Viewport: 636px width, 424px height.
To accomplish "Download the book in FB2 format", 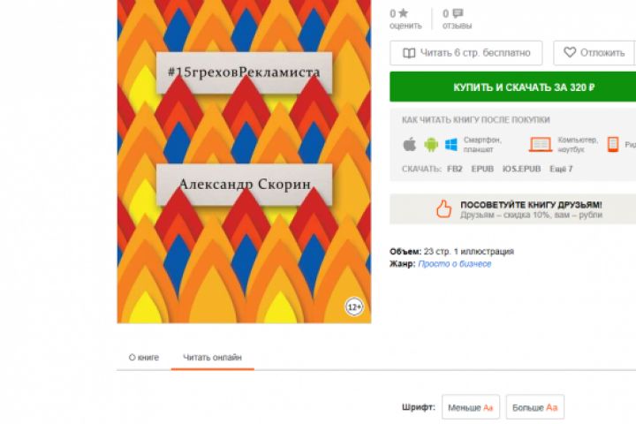I will coord(455,169).
